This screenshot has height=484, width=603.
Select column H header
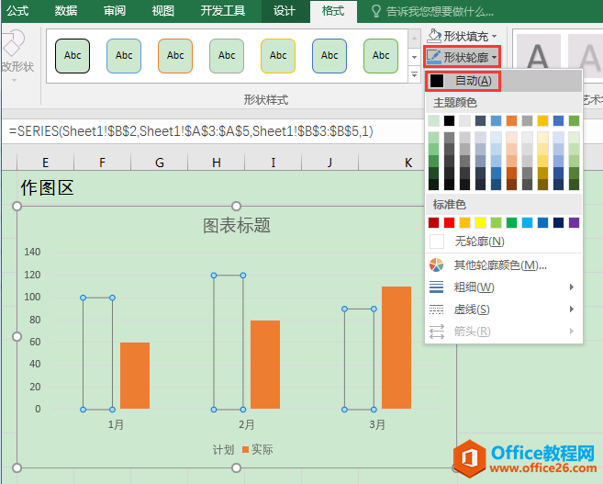point(217,163)
